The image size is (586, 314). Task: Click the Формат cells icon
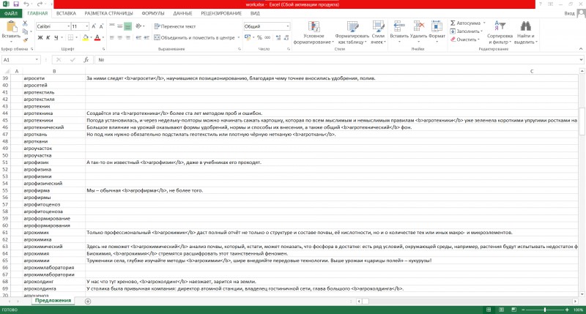tap(437, 26)
